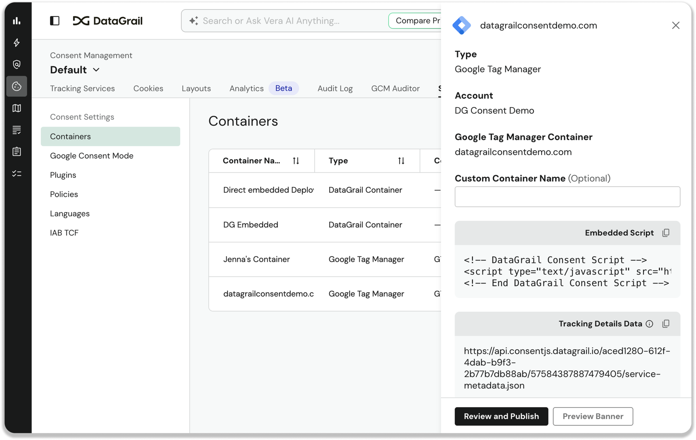Open the lightning bolt sidebar icon

[x=17, y=42]
